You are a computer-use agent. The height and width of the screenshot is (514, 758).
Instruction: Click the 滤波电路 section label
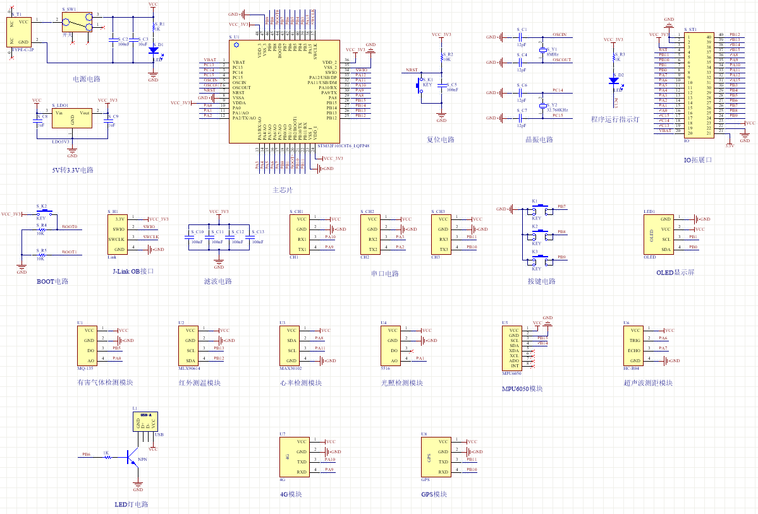218,281
